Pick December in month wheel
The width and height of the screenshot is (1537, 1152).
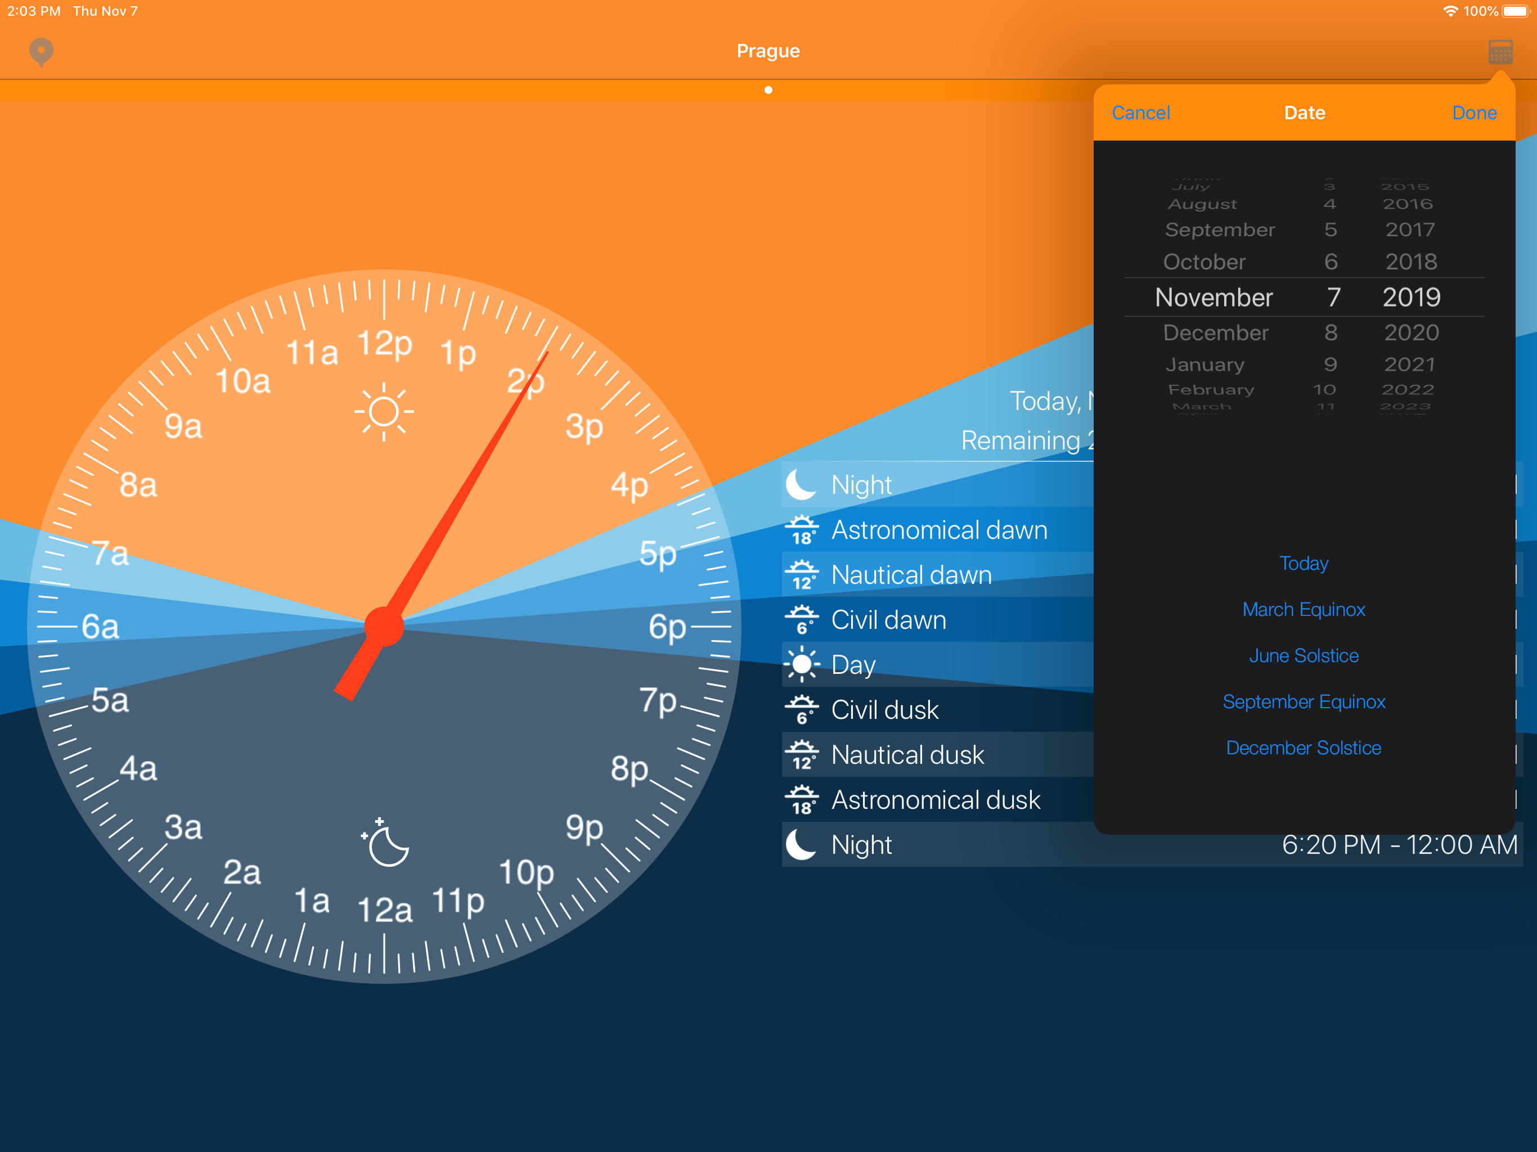click(x=1215, y=333)
